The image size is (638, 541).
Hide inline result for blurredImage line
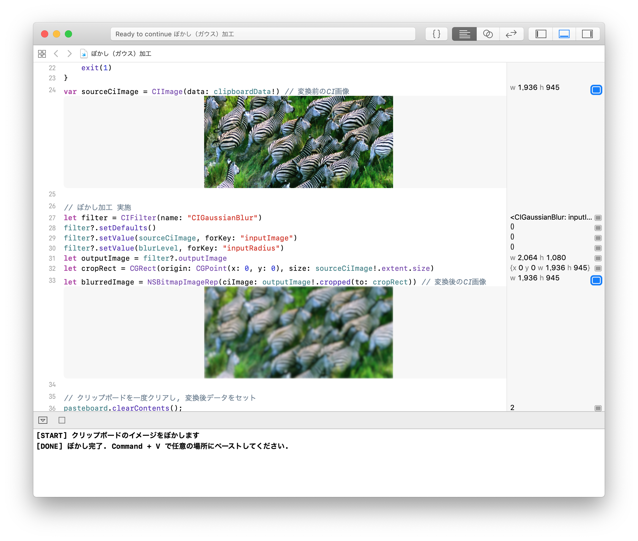pyautogui.click(x=596, y=280)
